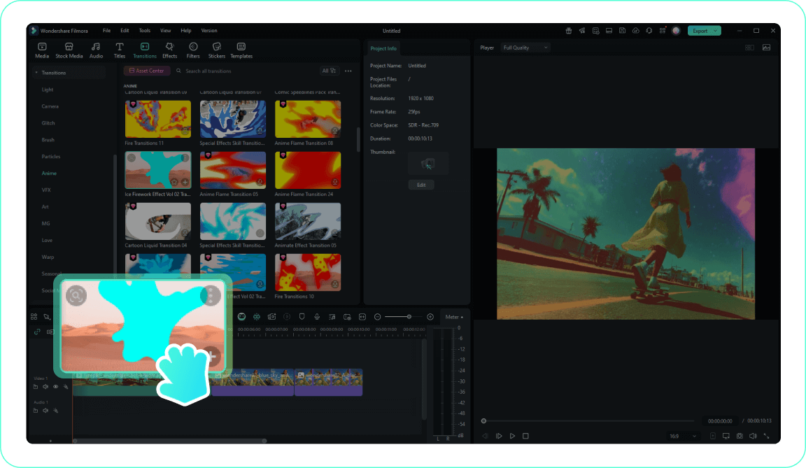The width and height of the screenshot is (806, 468).
Task: Open the Help menu
Action: point(186,31)
